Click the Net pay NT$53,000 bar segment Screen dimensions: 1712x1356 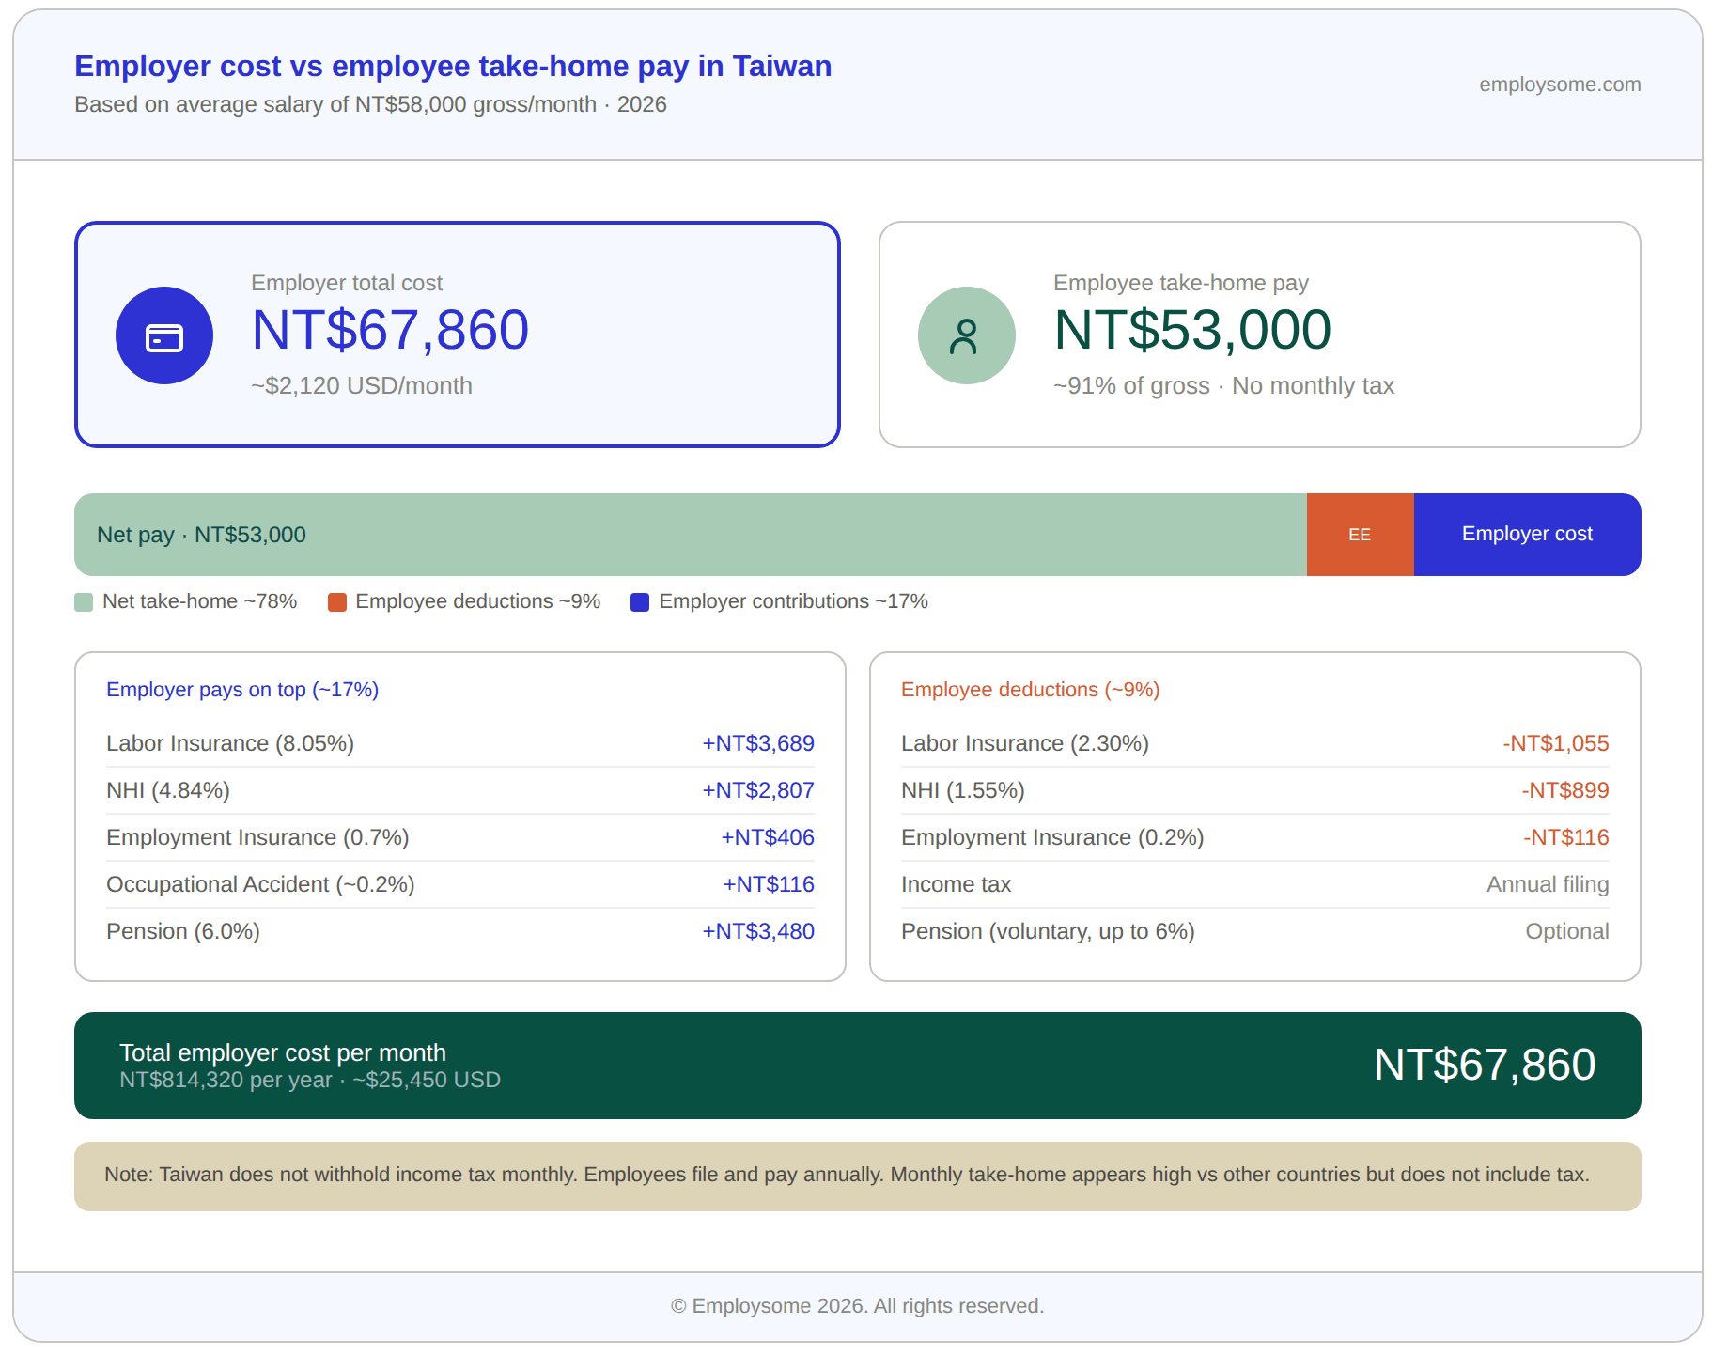coord(658,534)
